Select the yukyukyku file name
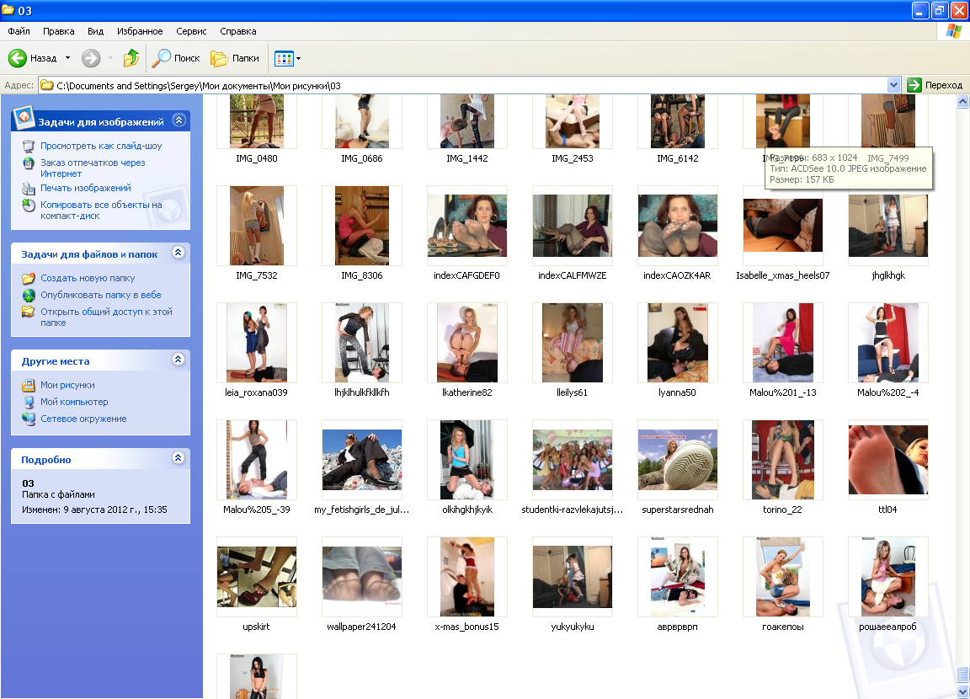Image resolution: width=970 pixels, height=699 pixels. 573,627
